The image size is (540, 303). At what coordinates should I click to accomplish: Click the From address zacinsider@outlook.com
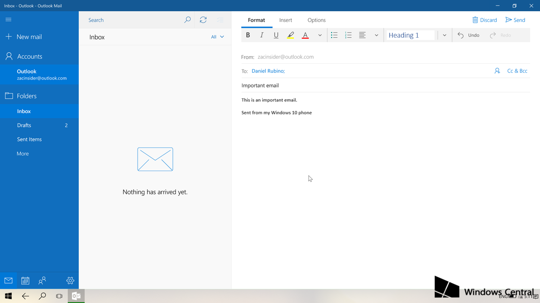tap(286, 57)
